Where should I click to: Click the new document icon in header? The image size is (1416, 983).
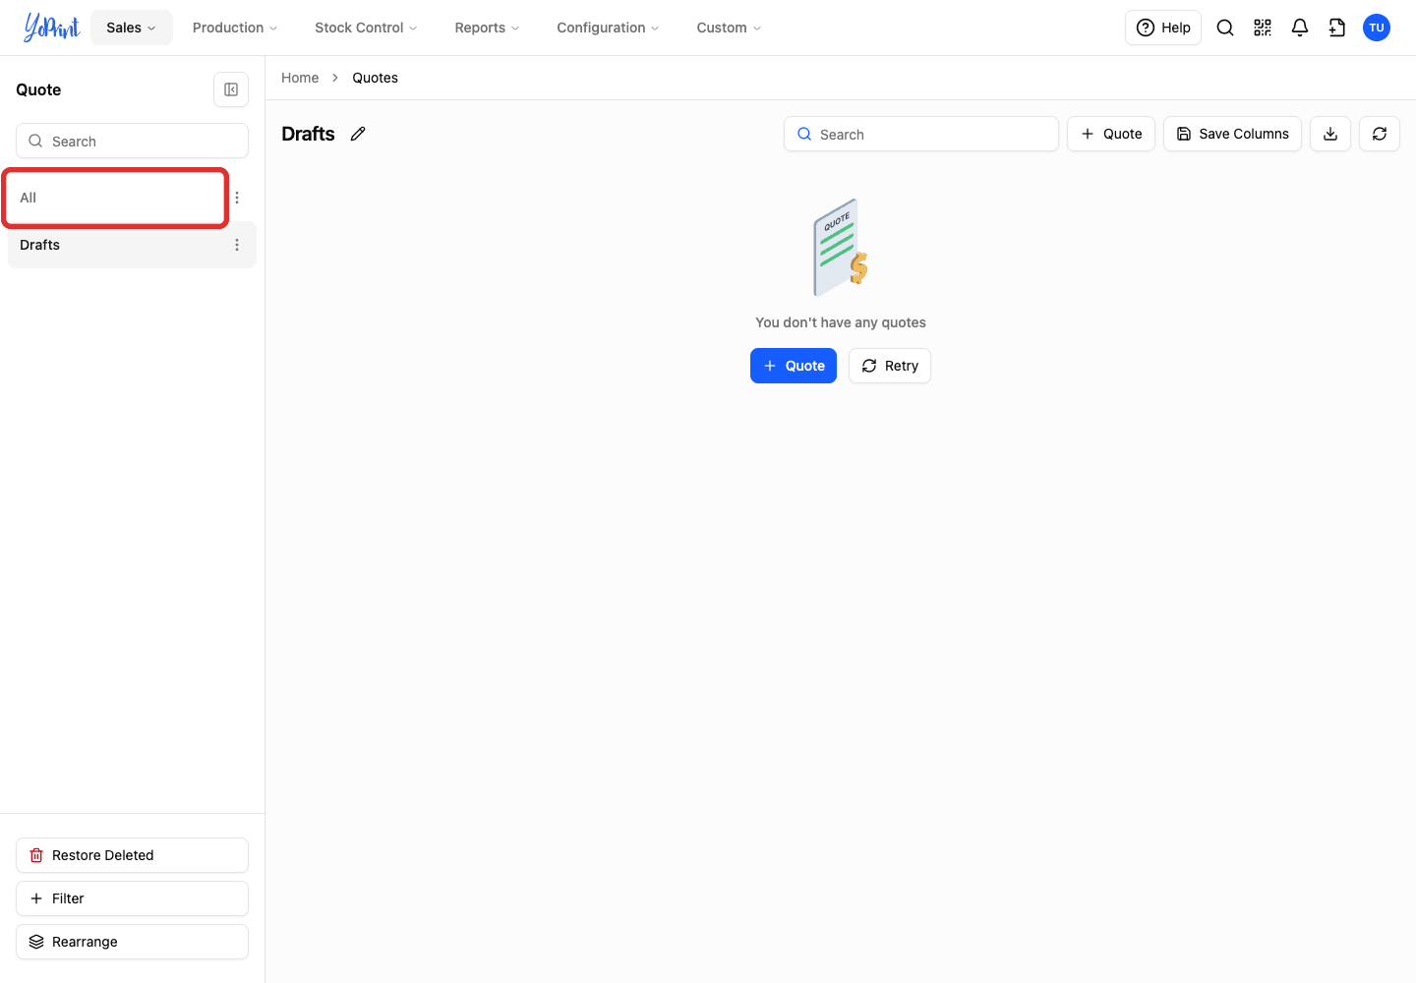(1337, 28)
